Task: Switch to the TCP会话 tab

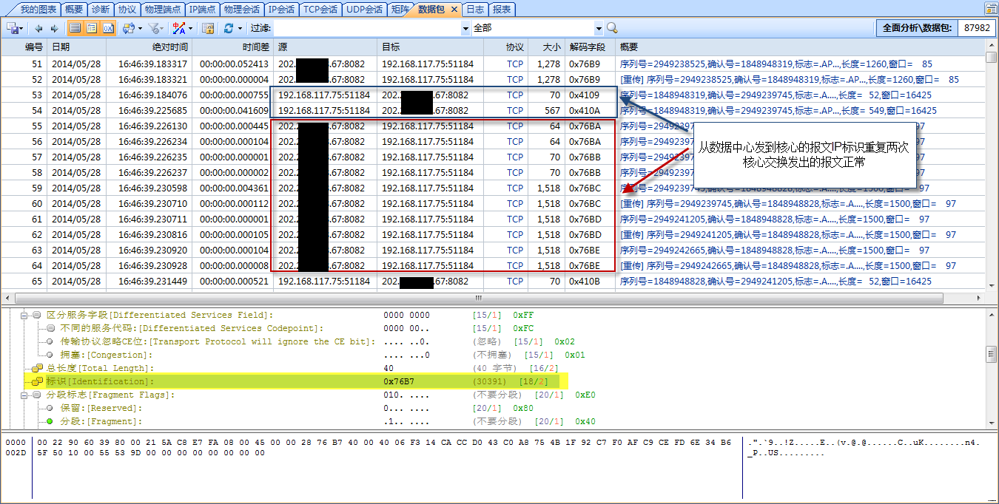Action: [320, 10]
